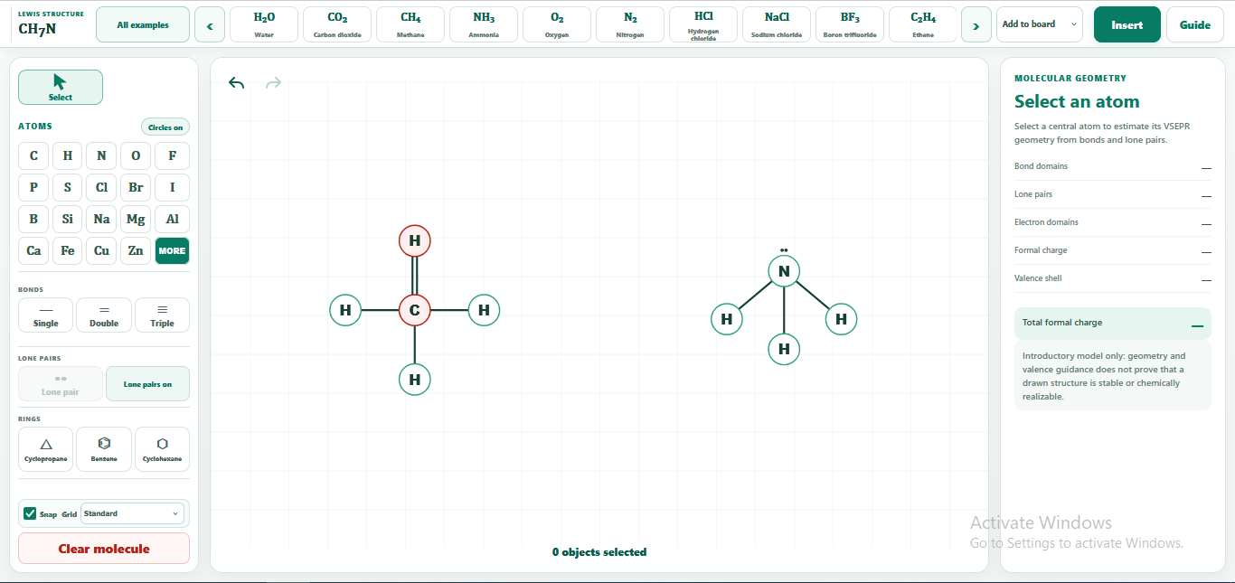Image resolution: width=1235 pixels, height=583 pixels.
Task: Insert a Benzene ring
Action: [104, 449]
